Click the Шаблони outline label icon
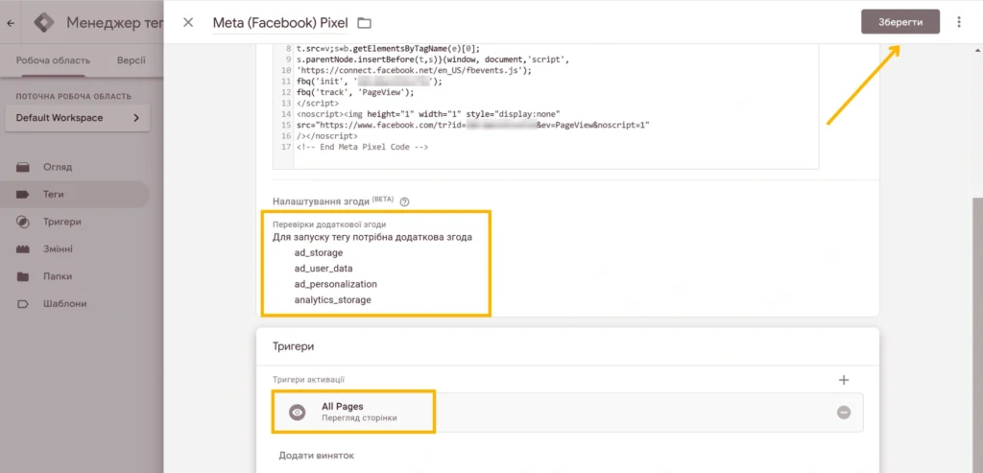 (23, 304)
